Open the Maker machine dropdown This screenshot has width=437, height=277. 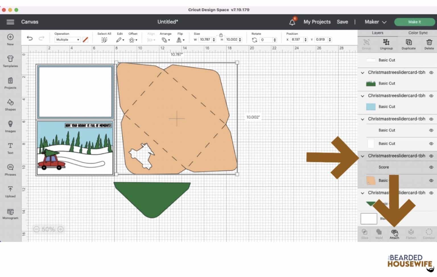[376, 22]
